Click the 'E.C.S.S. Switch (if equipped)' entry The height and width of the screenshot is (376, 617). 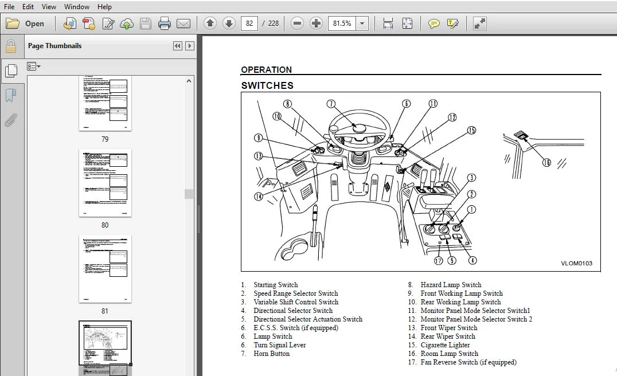coord(295,328)
